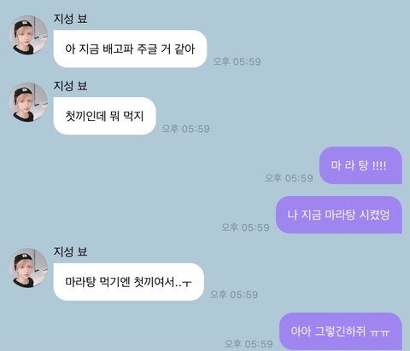The image size is (410, 351).
Task: Tap the 첫끼인데 뭐 먹지 message bubble
Action: (x=104, y=116)
